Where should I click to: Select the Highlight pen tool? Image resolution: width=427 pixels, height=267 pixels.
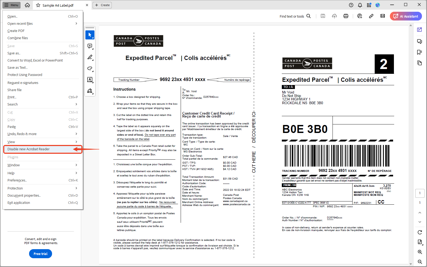coord(90,57)
